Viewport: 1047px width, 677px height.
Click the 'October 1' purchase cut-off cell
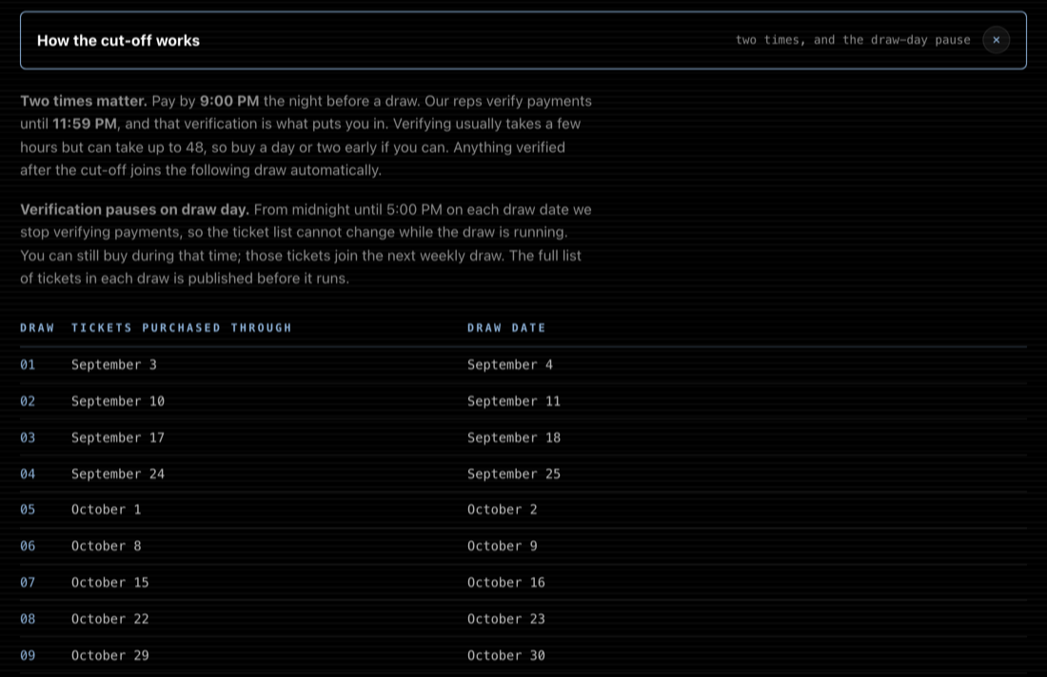(x=107, y=510)
